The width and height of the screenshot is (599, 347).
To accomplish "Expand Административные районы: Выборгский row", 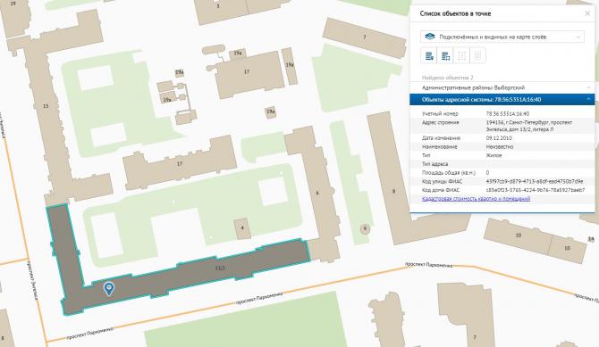I will pos(502,87).
